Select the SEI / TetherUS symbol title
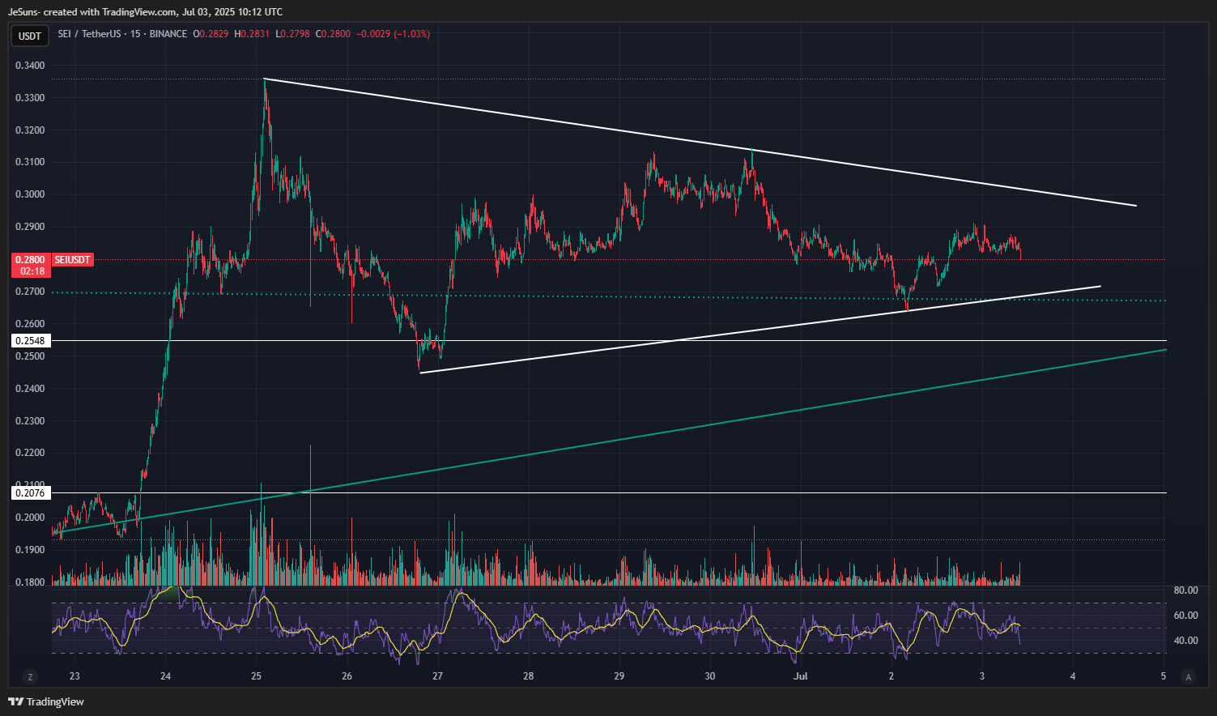 [90, 34]
